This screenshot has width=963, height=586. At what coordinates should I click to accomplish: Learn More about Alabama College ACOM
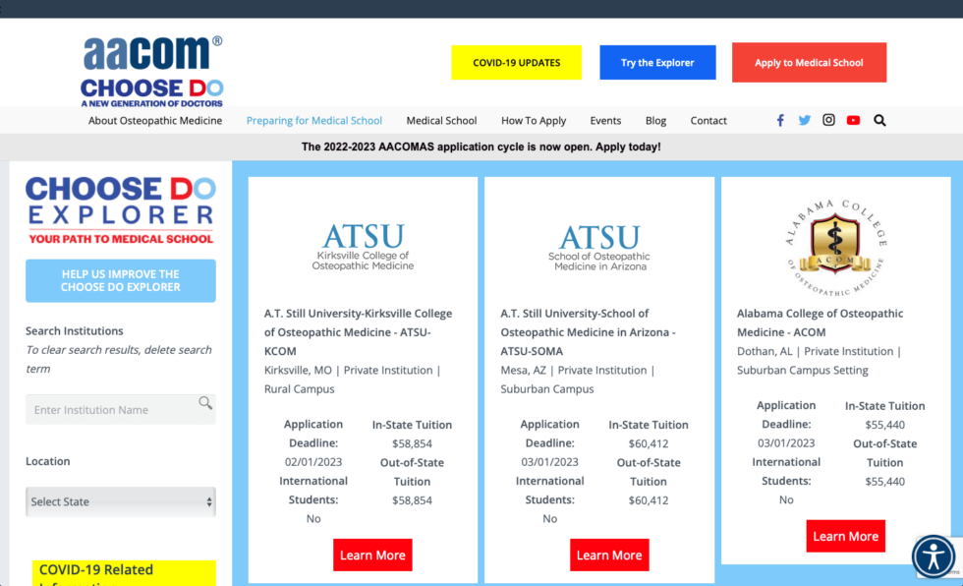845,536
